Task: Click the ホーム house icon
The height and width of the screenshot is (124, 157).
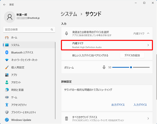Action: (x=7, y=38)
